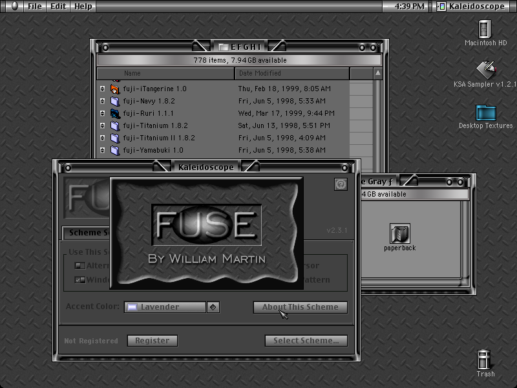
Task: Click the Select Scheme... button
Action: pyautogui.click(x=306, y=341)
